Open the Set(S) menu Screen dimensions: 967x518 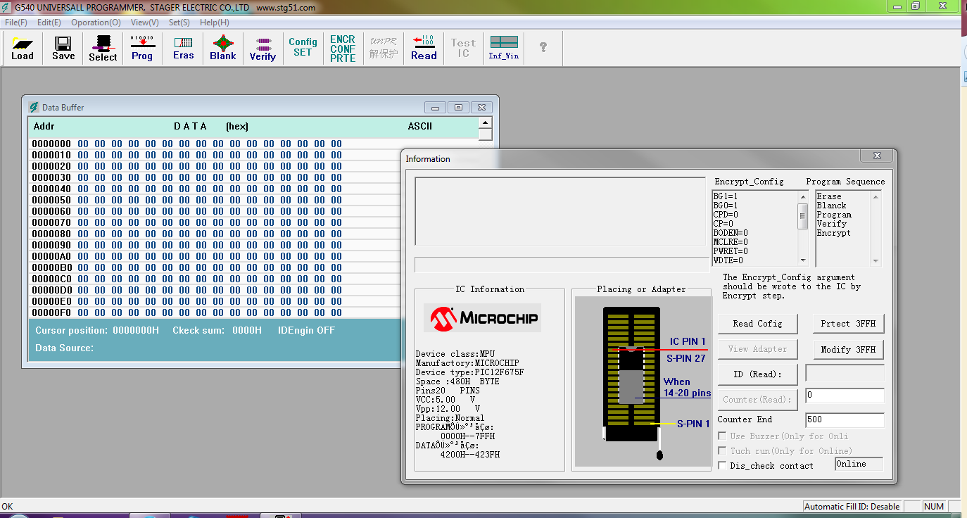click(179, 22)
